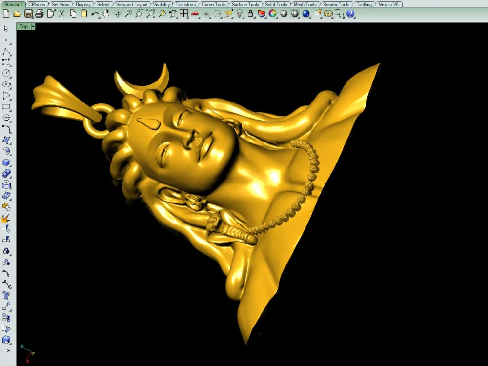Image resolution: width=488 pixels, height=366 pixels.
Task: Open Options with the gear icon
Action: pos(328,14)
